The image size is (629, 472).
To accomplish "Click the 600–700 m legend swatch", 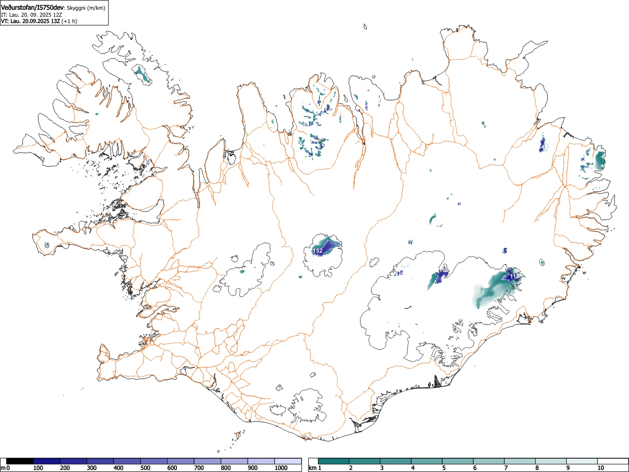I will (x=181, y=461).
